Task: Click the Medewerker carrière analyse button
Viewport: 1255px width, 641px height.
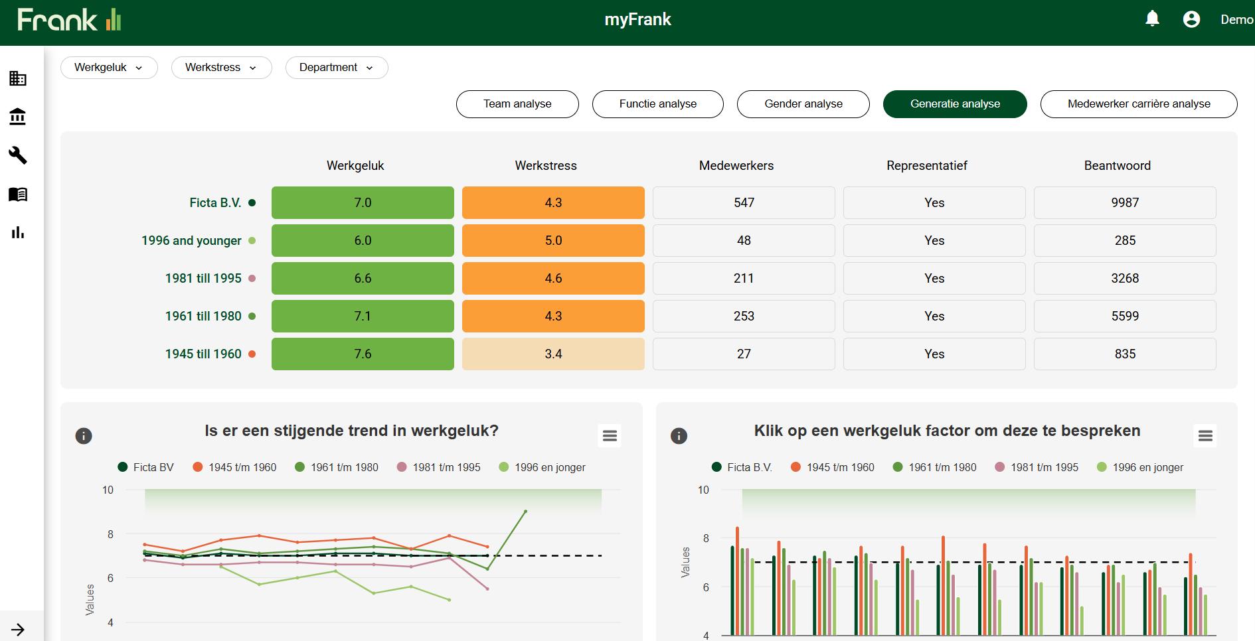Action: tap(1138, 104)
